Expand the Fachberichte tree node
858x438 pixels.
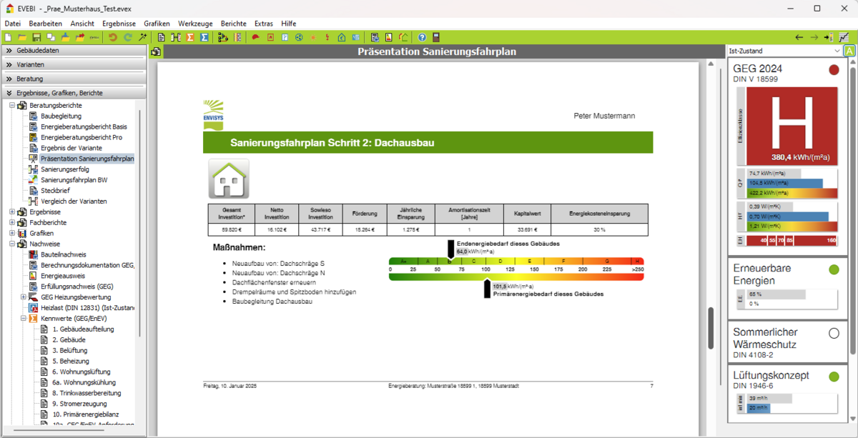click(12, 223)
